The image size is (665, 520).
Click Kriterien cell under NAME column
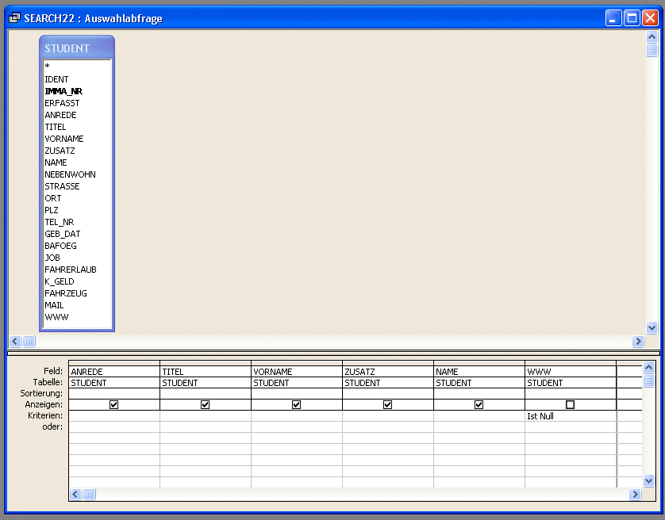pos(479,415)
